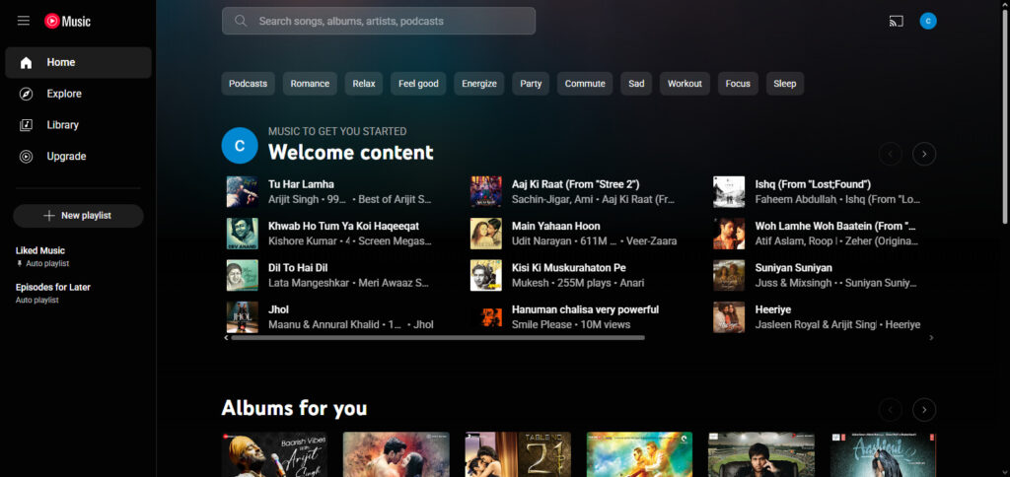Click Heeriye song title text
Image resolution: width=1010 pixels, height=477 pixels.
coord(773,309)
